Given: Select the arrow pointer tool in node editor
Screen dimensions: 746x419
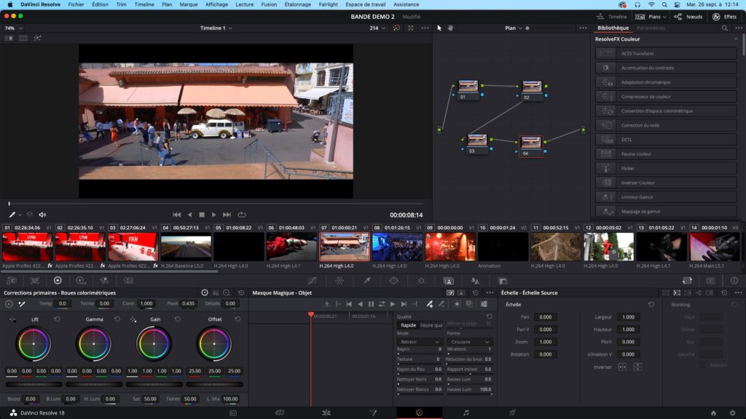Looking at the screenshot, I should tap(439, 28).
